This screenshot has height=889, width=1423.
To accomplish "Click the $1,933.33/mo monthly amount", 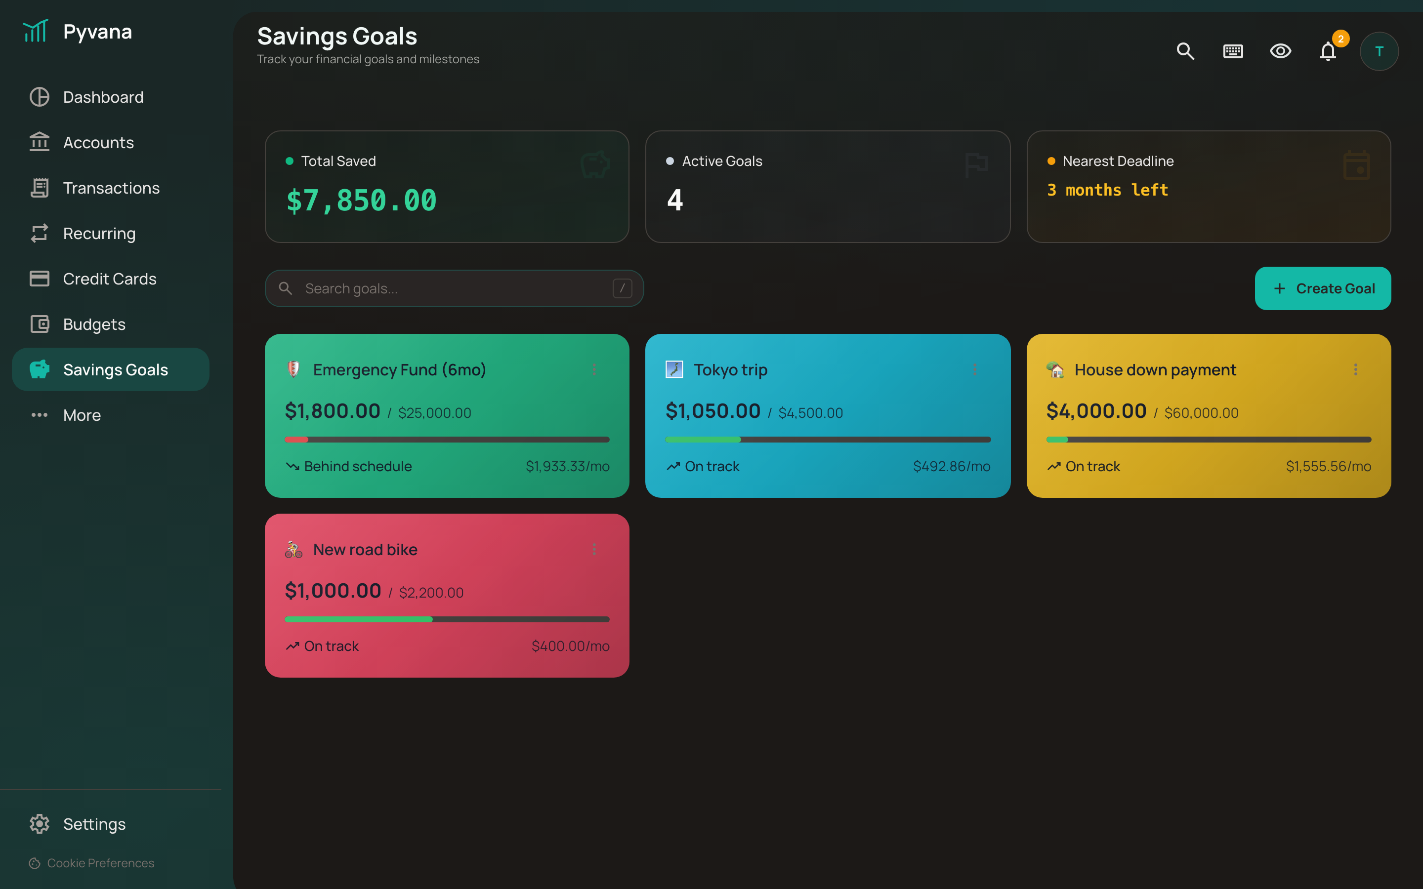I will click(x=567, y=466).
